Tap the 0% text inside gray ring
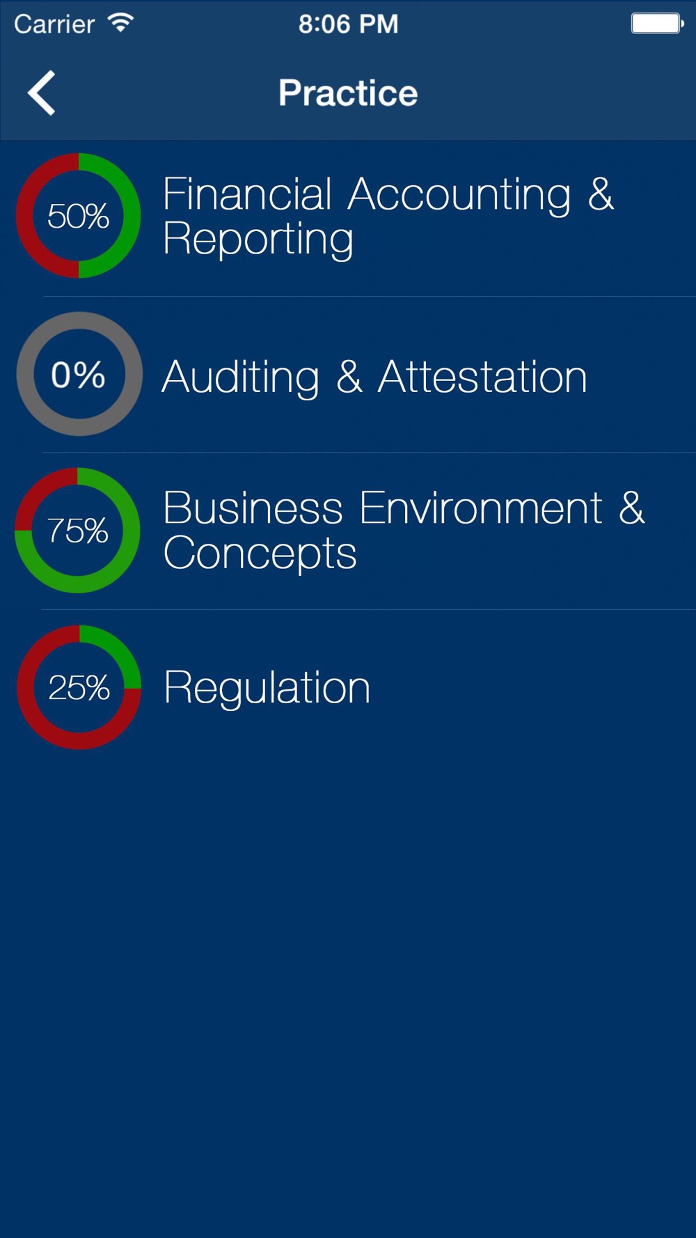Screen dimensions: 696x1238 click(78, 375)
